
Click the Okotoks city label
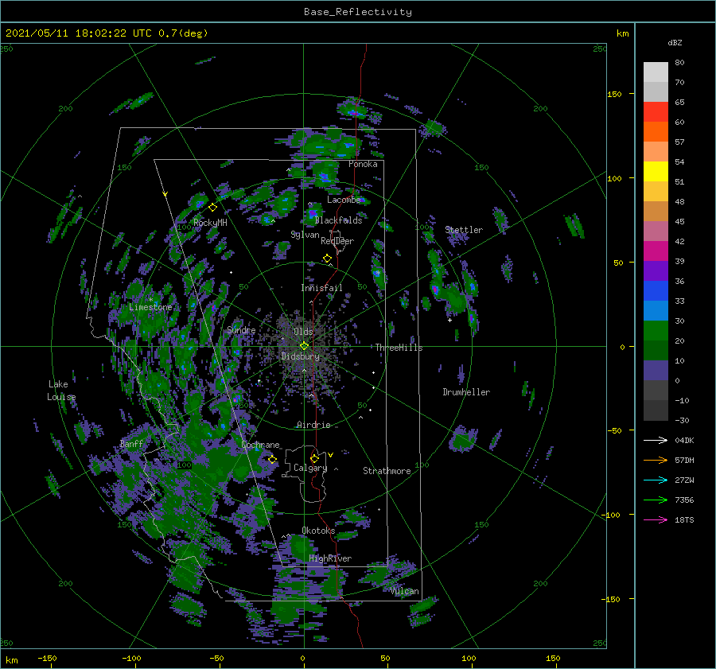[x=318, y=531]
